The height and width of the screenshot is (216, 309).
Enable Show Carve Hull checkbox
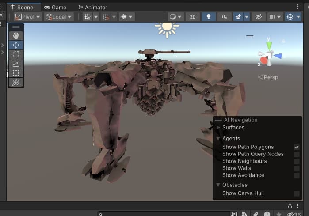tap(296, 193)
